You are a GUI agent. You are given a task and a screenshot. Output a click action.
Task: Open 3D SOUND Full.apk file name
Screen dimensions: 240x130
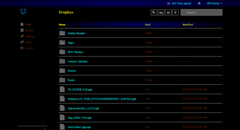point(80,89)
